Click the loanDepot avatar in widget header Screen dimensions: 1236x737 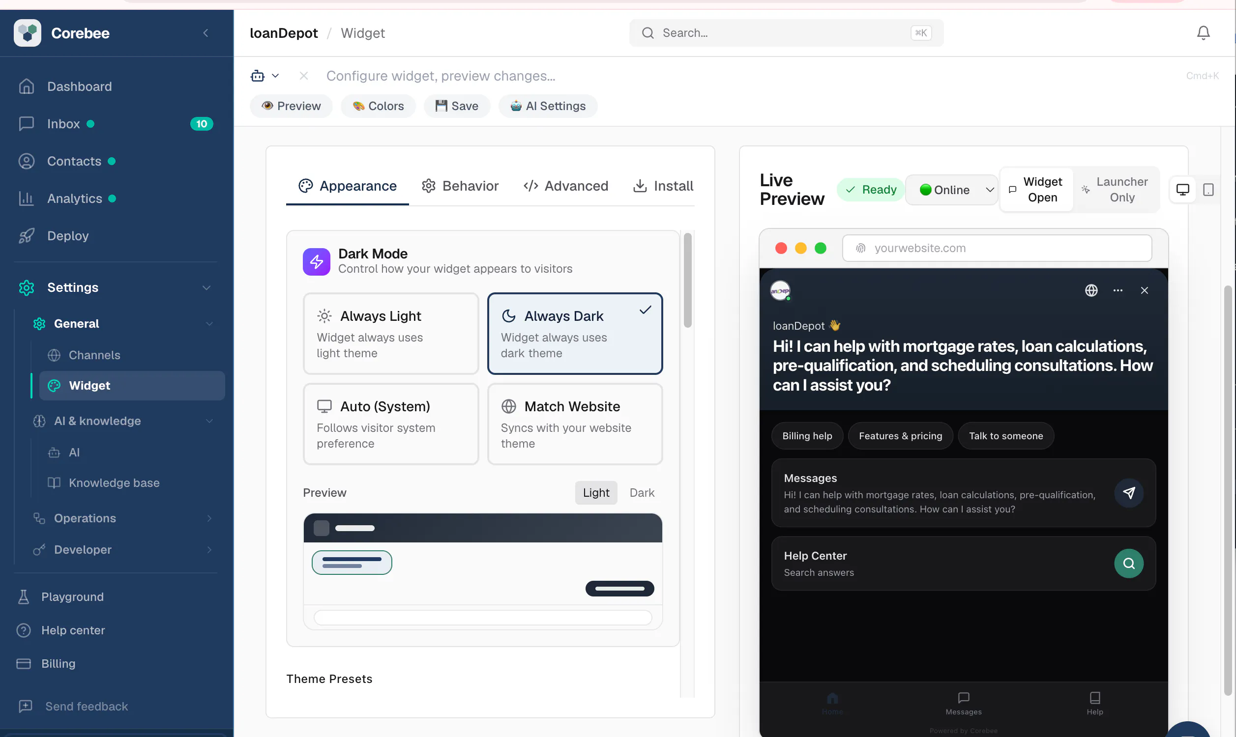(779, 290)
